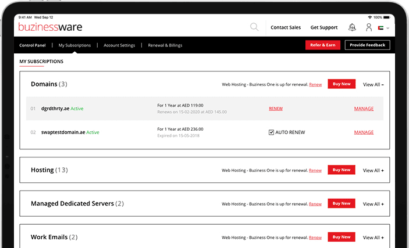Tap the Wi-Fi status icon
This screenshot has width=409, height=248.
369,17
